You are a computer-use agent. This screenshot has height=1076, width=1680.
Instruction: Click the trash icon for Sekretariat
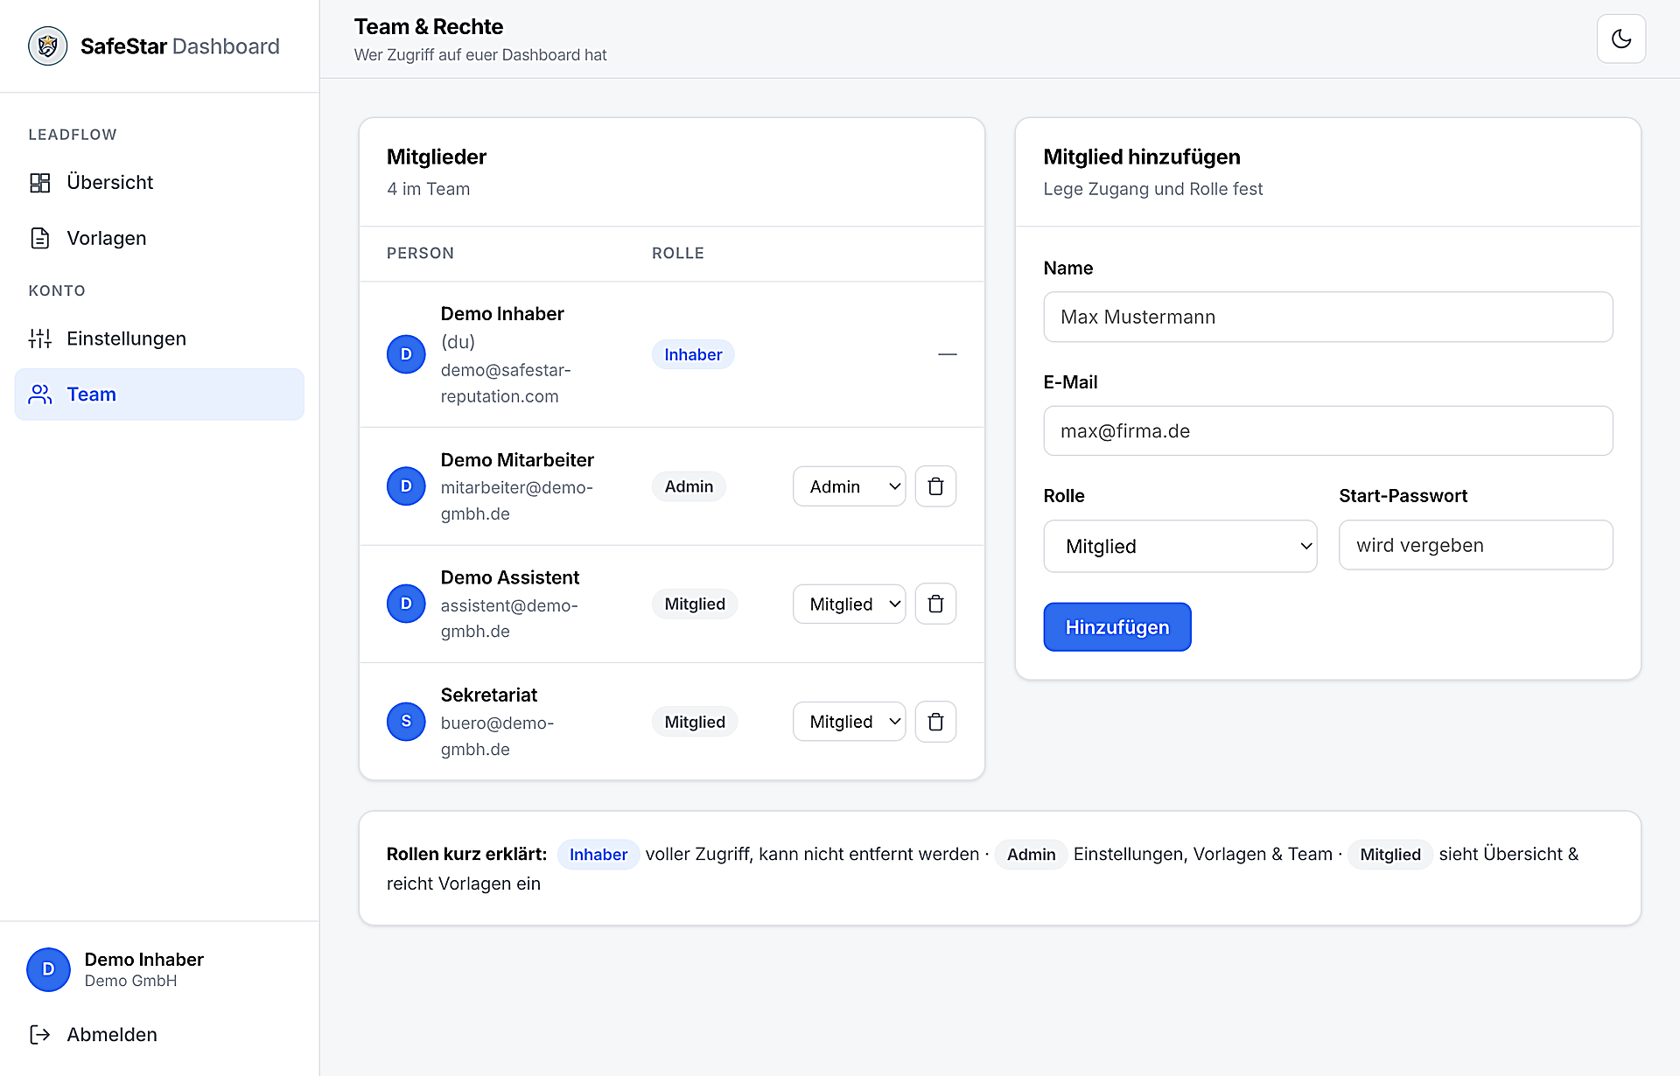coord(935,722)
